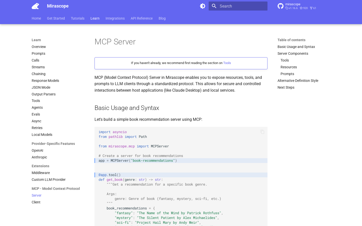Go to the Get Started tab

56,18
